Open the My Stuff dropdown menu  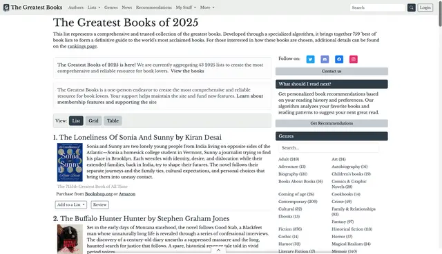(x=186, y=8)
